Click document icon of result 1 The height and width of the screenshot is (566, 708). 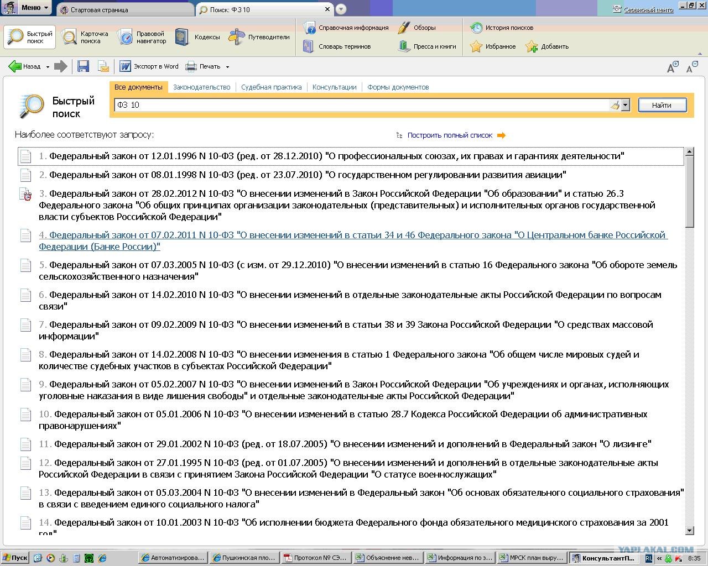point(25,156)
